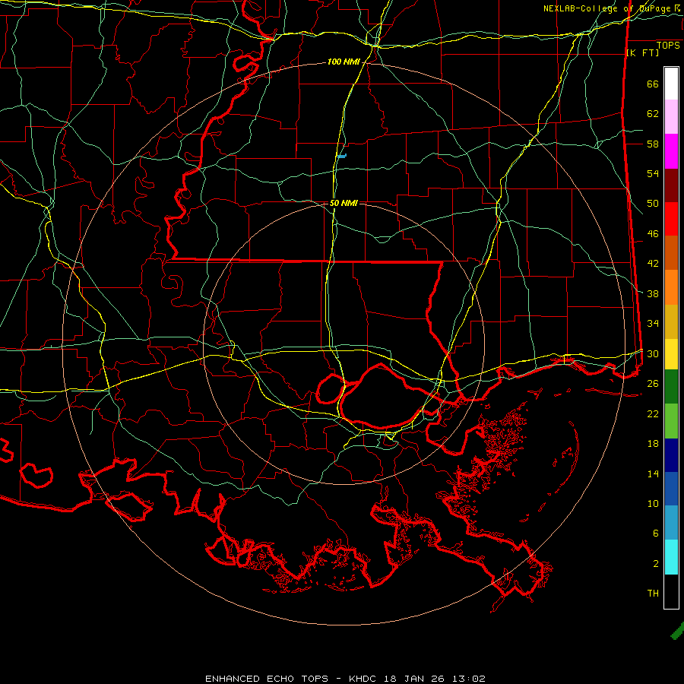
Task: Click the white swatch in the tops legend
Action: [671, 84]
